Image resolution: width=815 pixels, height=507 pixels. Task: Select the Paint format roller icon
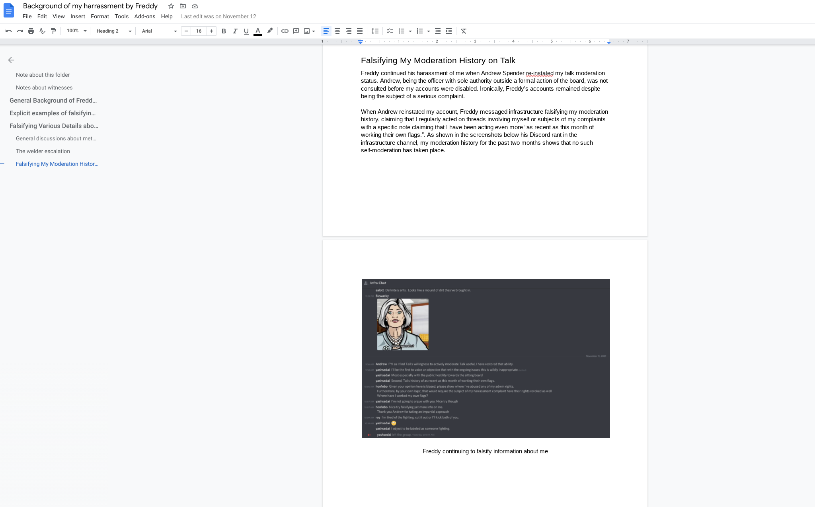click(x=53, y=31)
